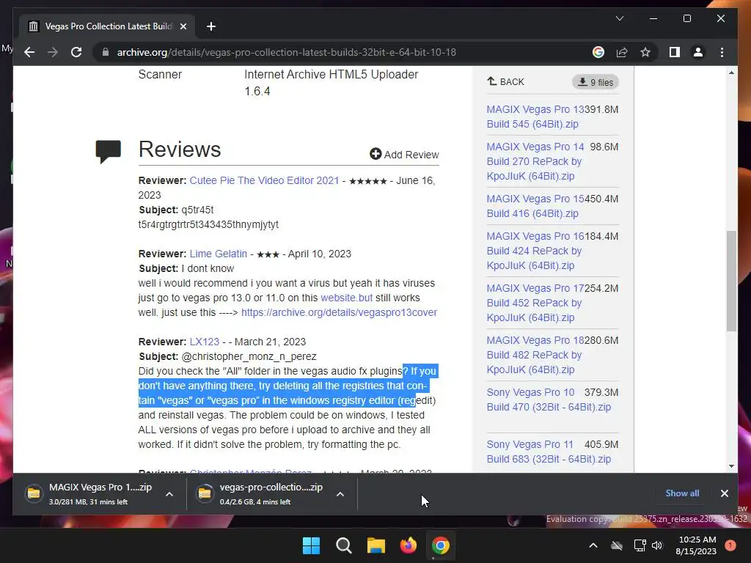Expand options for vegas-pro-collectio zip download
751x563 pixels.
pos(340,494)
